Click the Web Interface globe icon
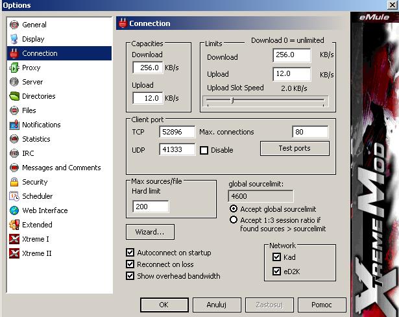The image size is (399, 317). 14,210
